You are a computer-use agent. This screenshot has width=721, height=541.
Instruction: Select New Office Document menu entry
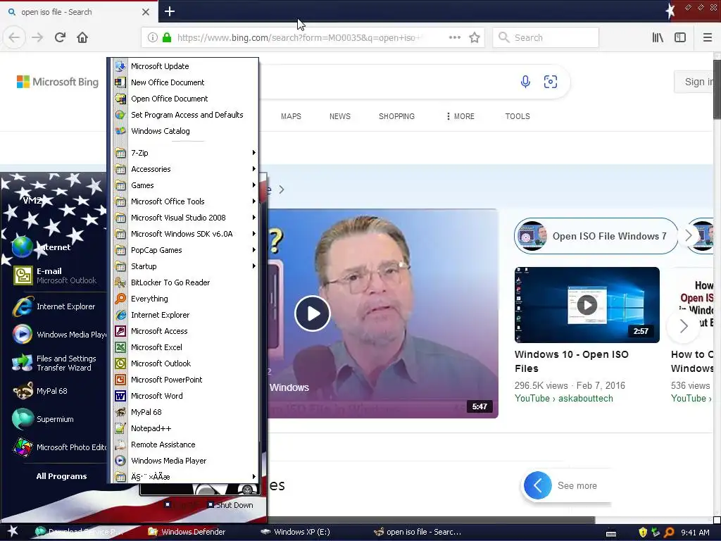coord(184,82)
